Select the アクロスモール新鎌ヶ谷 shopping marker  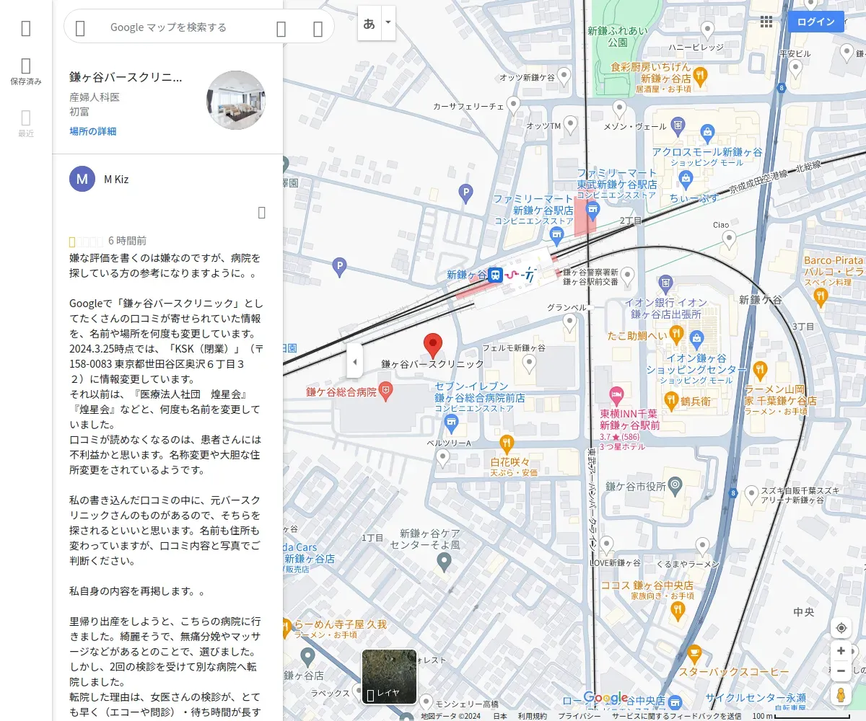tap(707, 133)
